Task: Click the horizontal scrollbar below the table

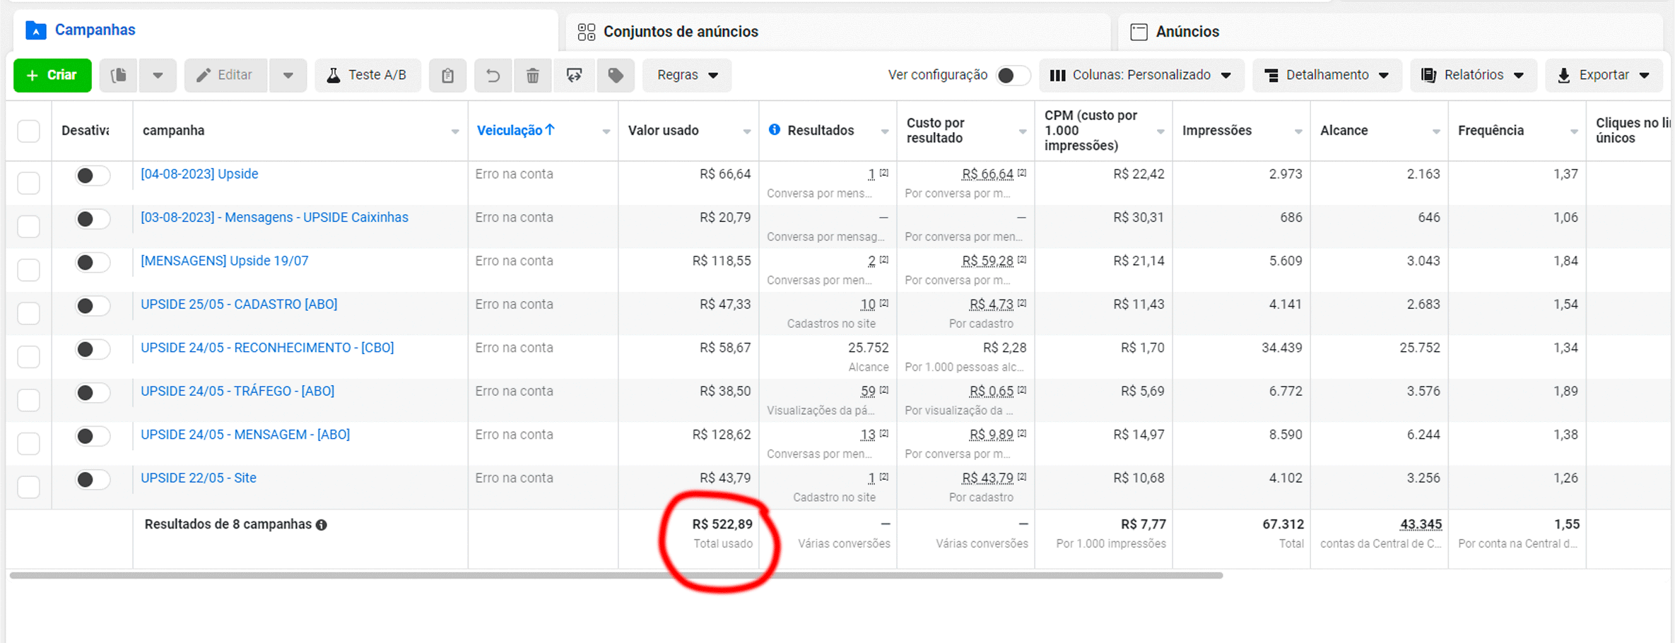Action: pos(615,576)
